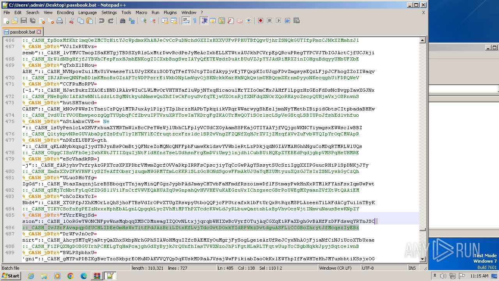Image resolution: width=499 pixels, height=281 pixels.
Task: Open Replace dialog via toolbar icon
Action: tap(132, 21)
